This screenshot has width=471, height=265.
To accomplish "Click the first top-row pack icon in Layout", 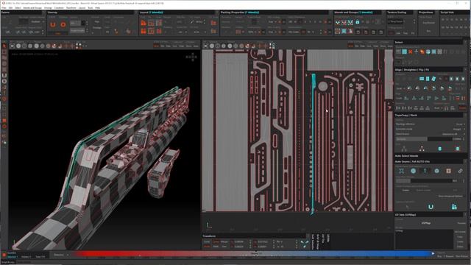I will point(144,23).
